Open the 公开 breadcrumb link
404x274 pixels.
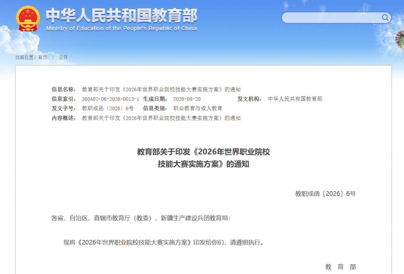(x=63, y=57)
